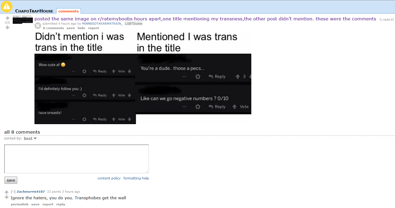395x208 pixels.
Task: Report the post
Action: click(93, 28)
